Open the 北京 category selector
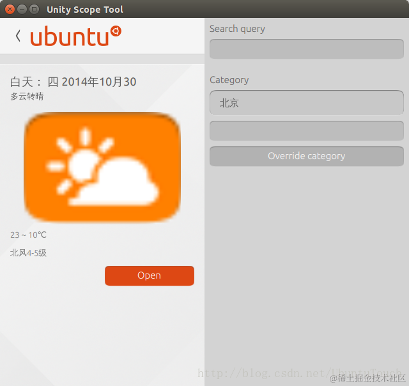The height and width of the screenshot is (386, 409). pyautogui.click(x=307, y=103)
